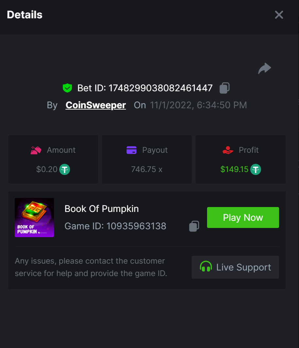Click the red Profit hand icon

[x=228, y=150]
